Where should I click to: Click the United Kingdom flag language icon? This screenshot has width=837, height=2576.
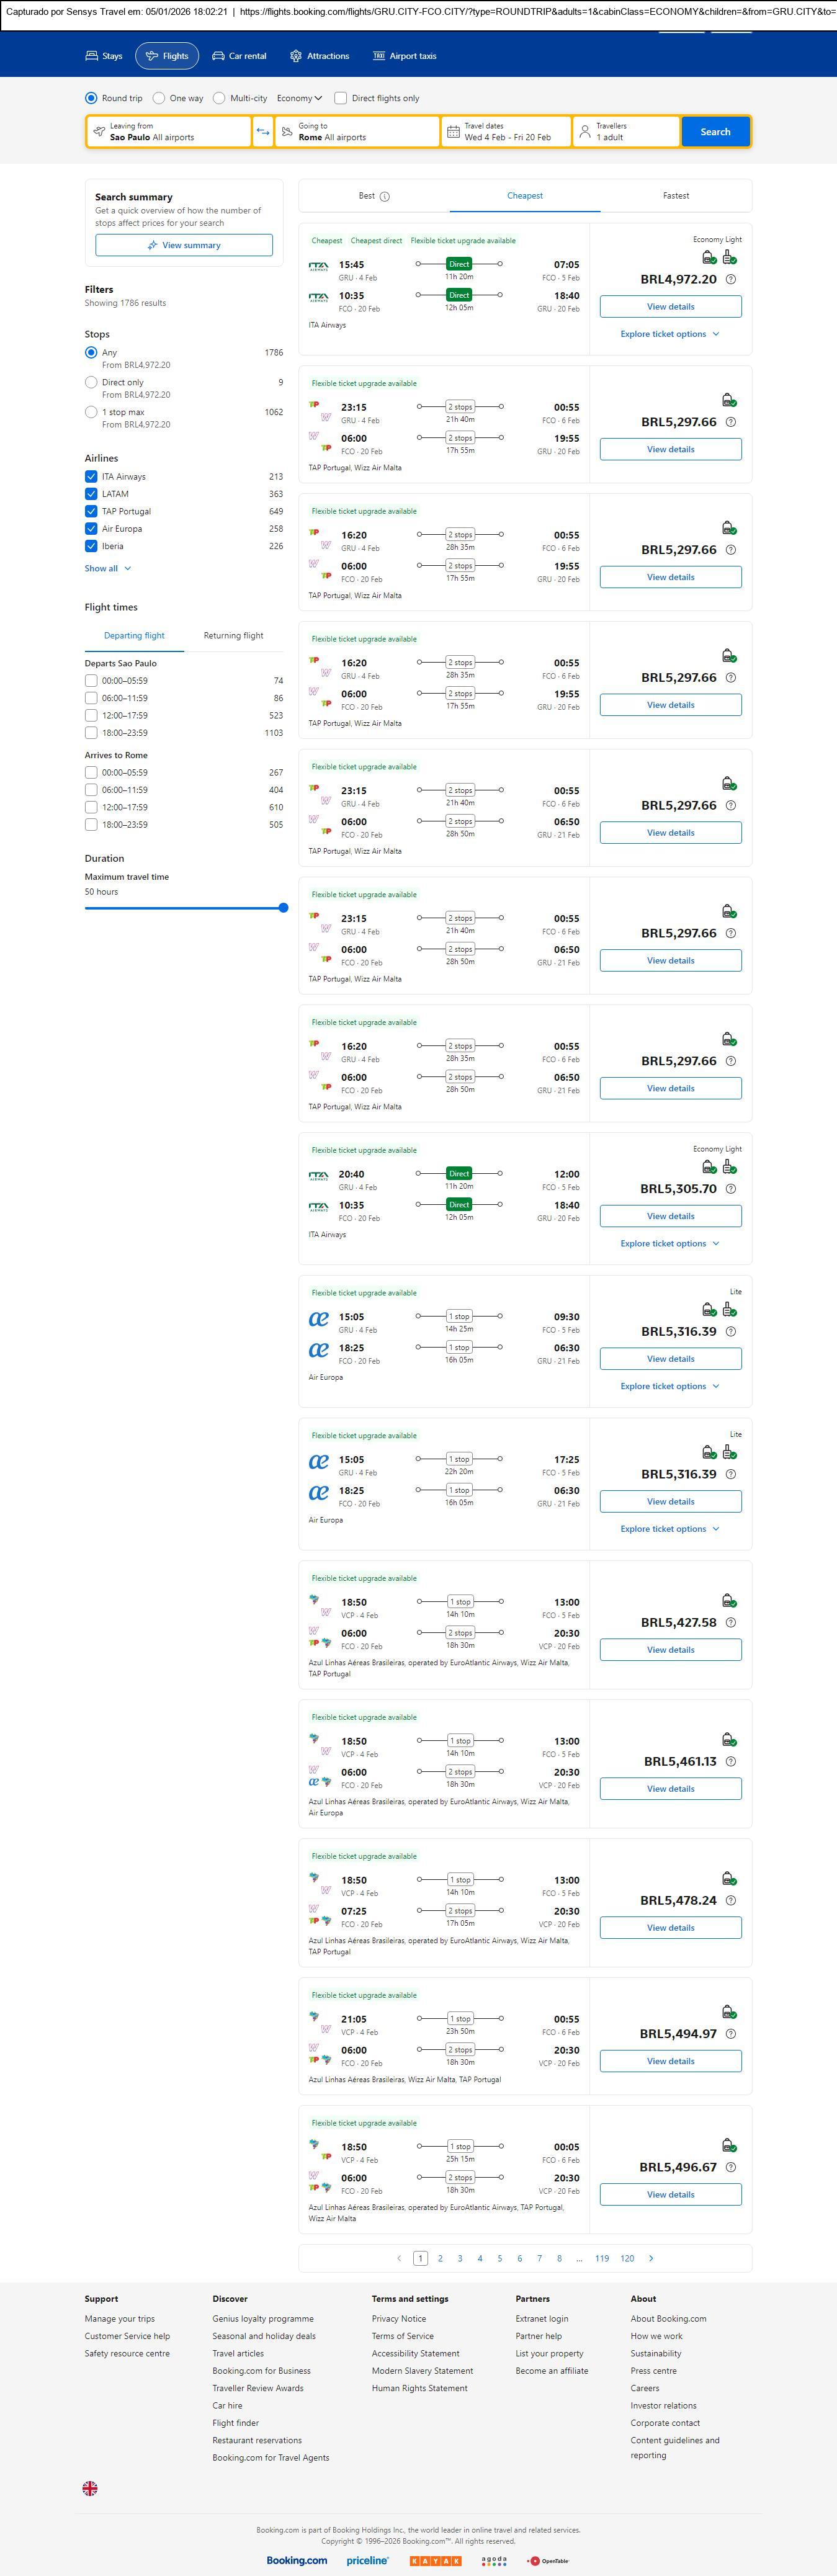click(90, 2487)
